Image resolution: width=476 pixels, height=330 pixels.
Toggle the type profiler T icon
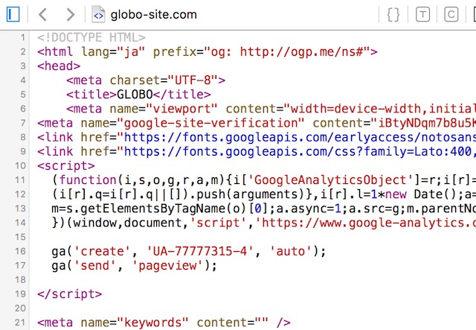click(422, 15)
